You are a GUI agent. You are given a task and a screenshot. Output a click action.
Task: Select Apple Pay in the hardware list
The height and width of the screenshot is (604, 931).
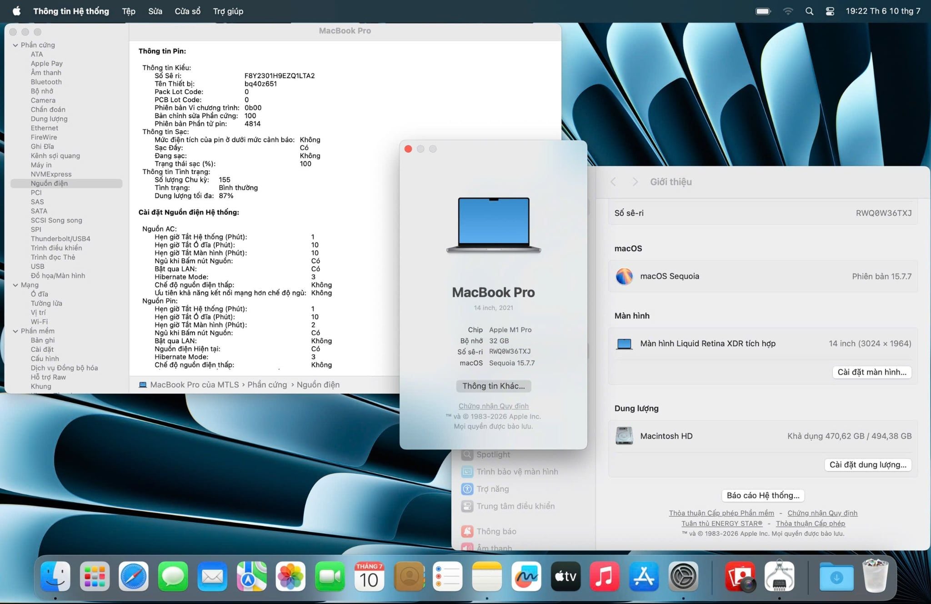pos(47,64)
